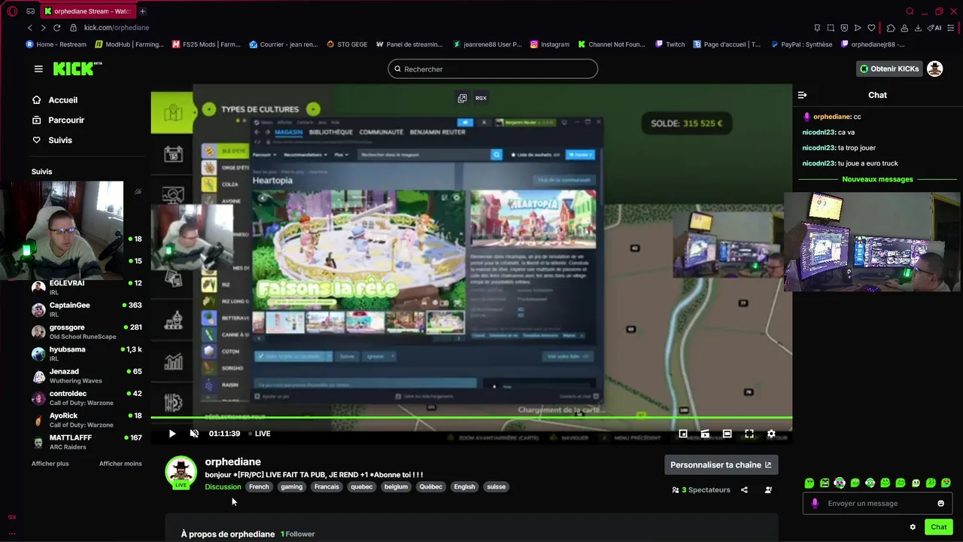
Task: Collapse the chat panel
Action: (x=802, y=95)
